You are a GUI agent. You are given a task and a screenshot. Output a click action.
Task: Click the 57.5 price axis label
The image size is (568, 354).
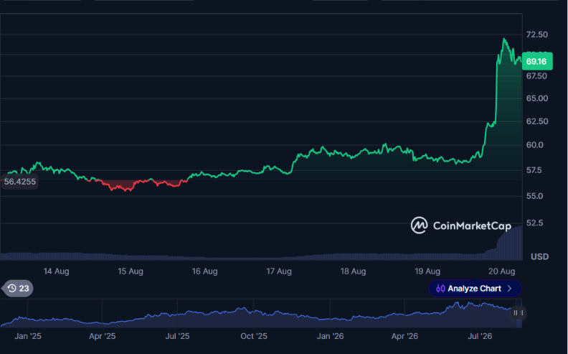point(534,170)
